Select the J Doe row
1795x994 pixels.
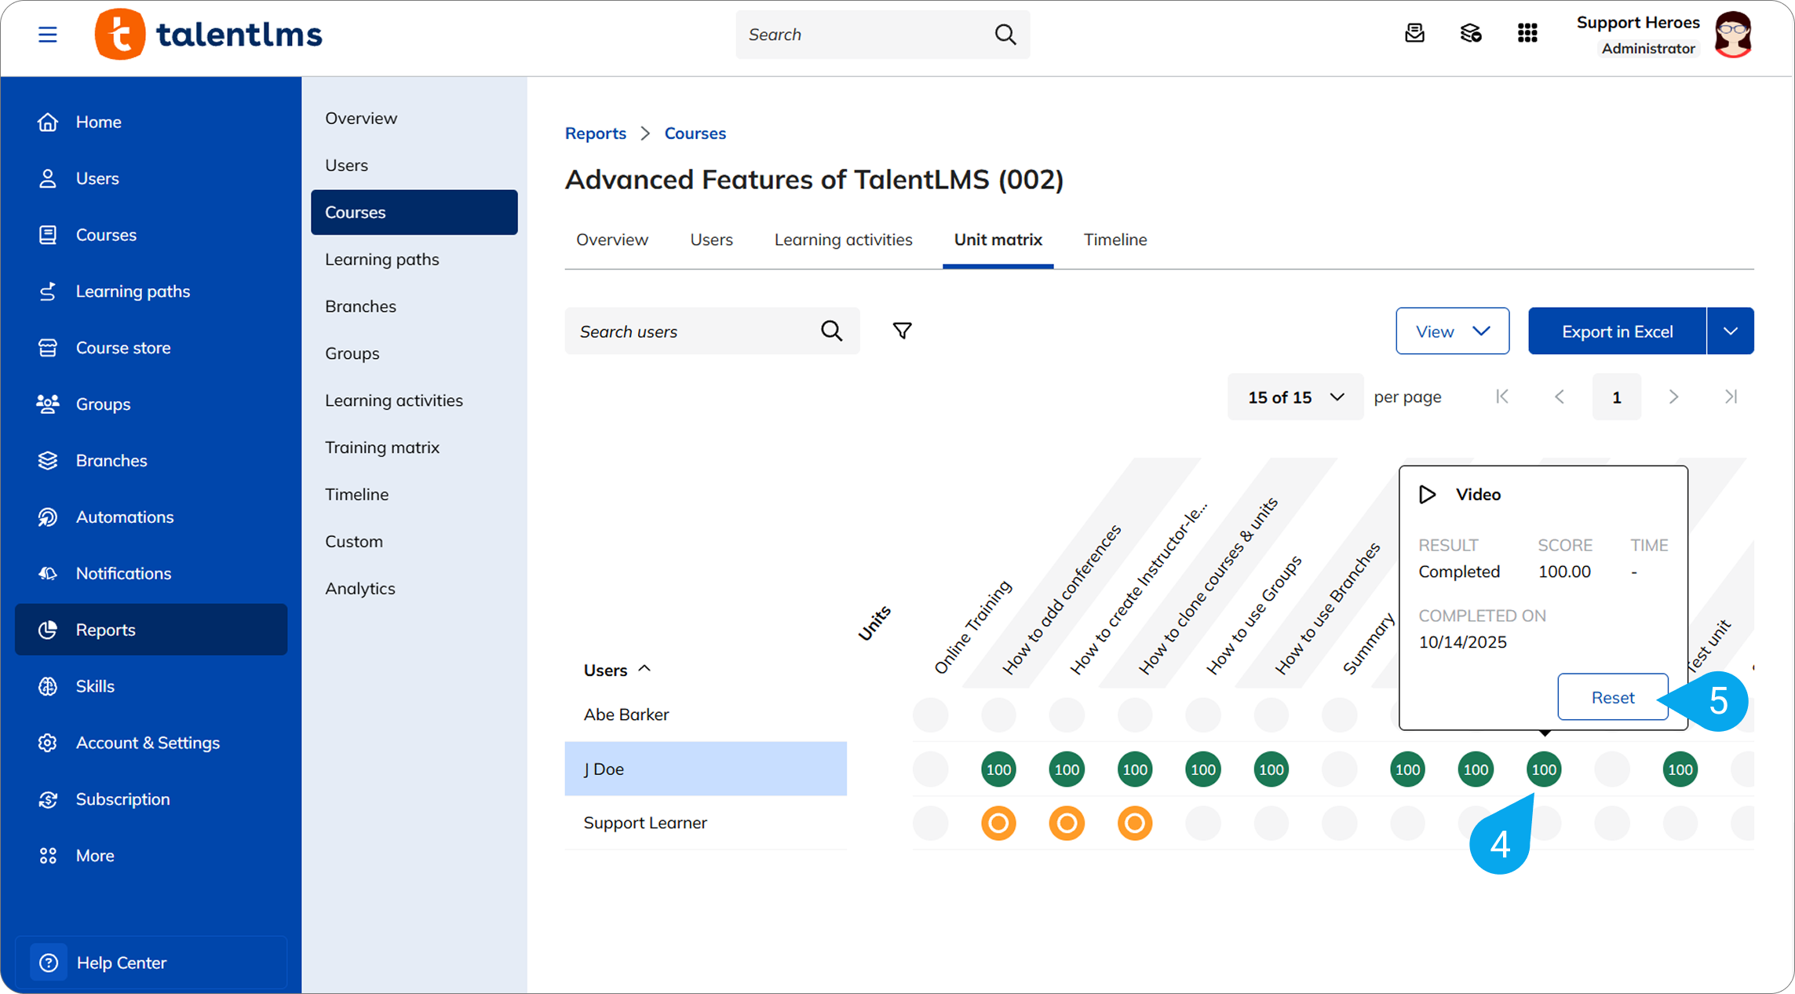pos(706,769)
